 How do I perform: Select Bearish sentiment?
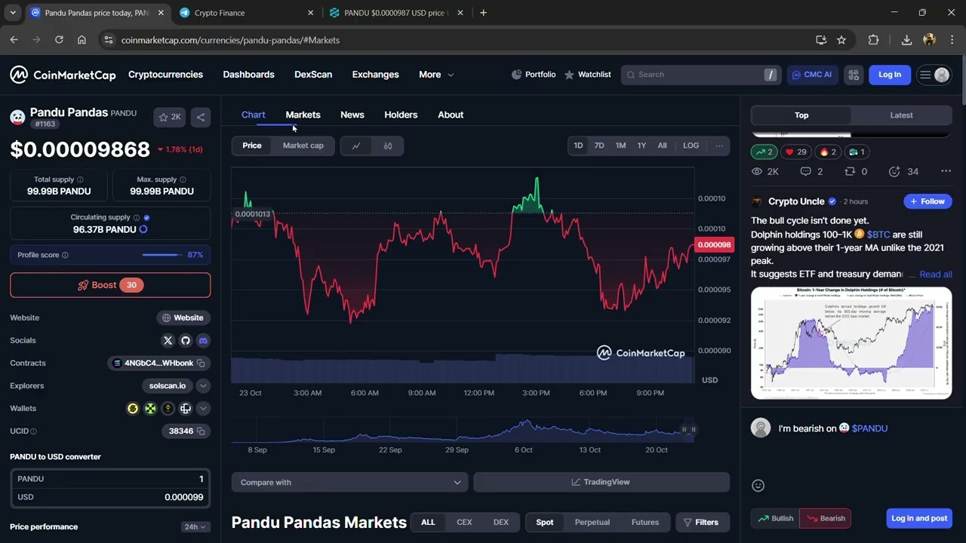[x=825, y=518]
